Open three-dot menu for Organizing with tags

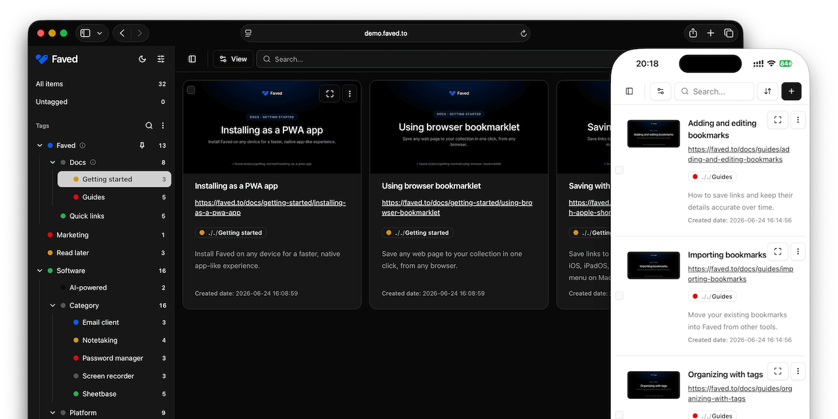point(797,371)
